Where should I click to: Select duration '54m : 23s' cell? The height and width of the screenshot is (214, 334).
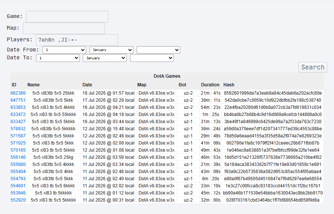point(210,107)
